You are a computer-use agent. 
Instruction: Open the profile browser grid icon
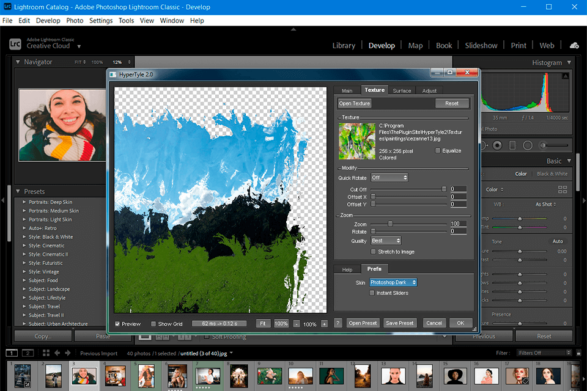(x=563, y=189)
